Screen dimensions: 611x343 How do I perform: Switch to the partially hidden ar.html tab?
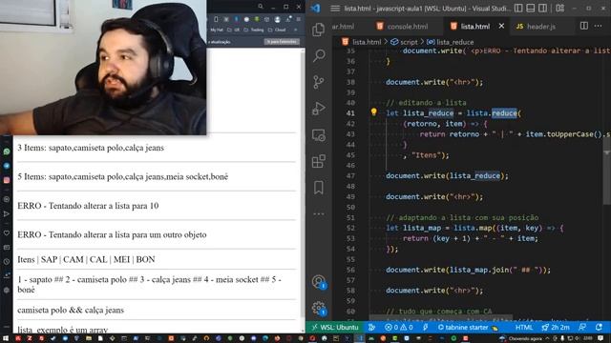tap(343, 27)
